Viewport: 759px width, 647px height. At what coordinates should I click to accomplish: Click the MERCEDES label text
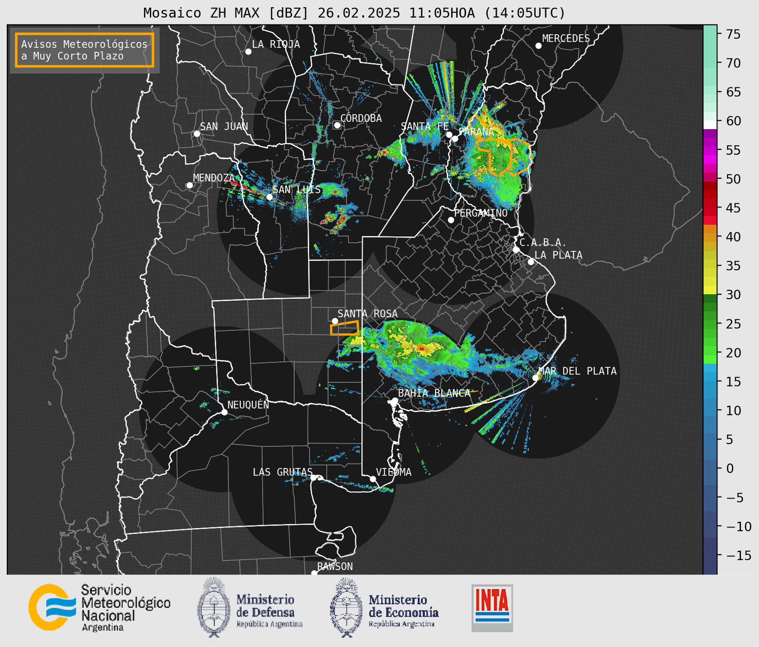point(566,39)
